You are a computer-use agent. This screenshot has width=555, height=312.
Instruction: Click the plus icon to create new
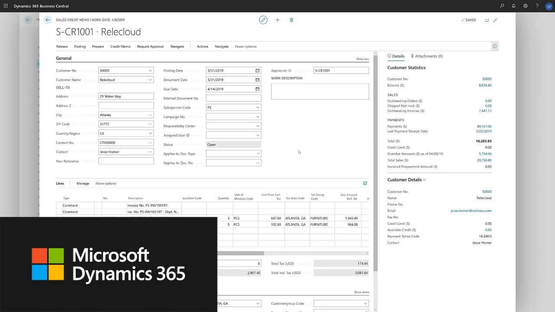point(277,20)
